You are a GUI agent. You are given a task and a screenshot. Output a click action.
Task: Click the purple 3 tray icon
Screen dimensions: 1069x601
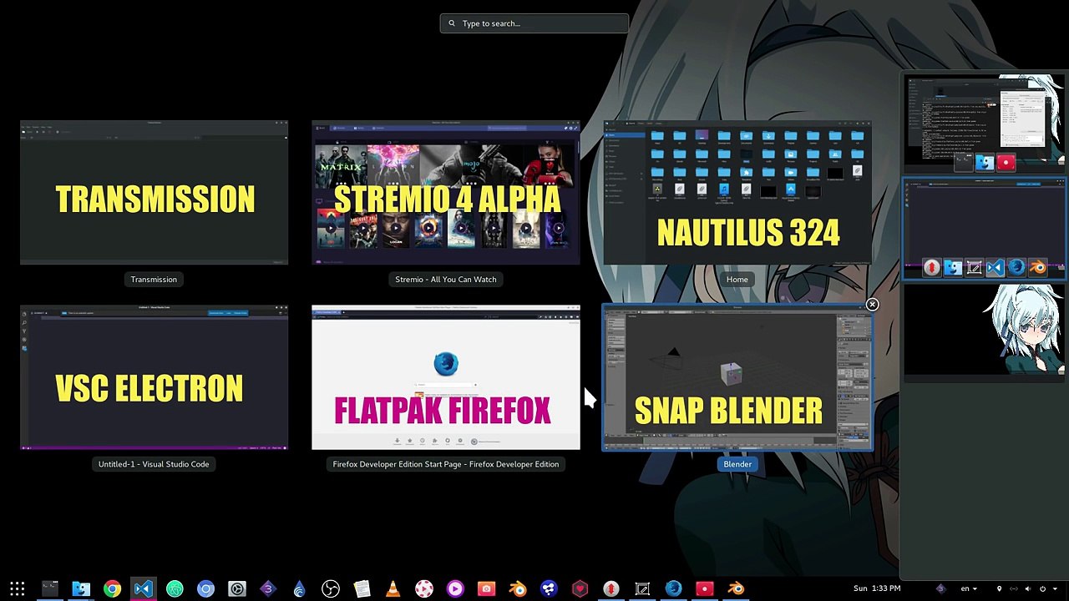pyautogui.click(x=940, y=588)
